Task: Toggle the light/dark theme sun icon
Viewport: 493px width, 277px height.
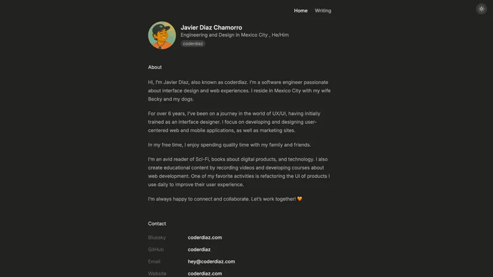Action: (481, 9)
